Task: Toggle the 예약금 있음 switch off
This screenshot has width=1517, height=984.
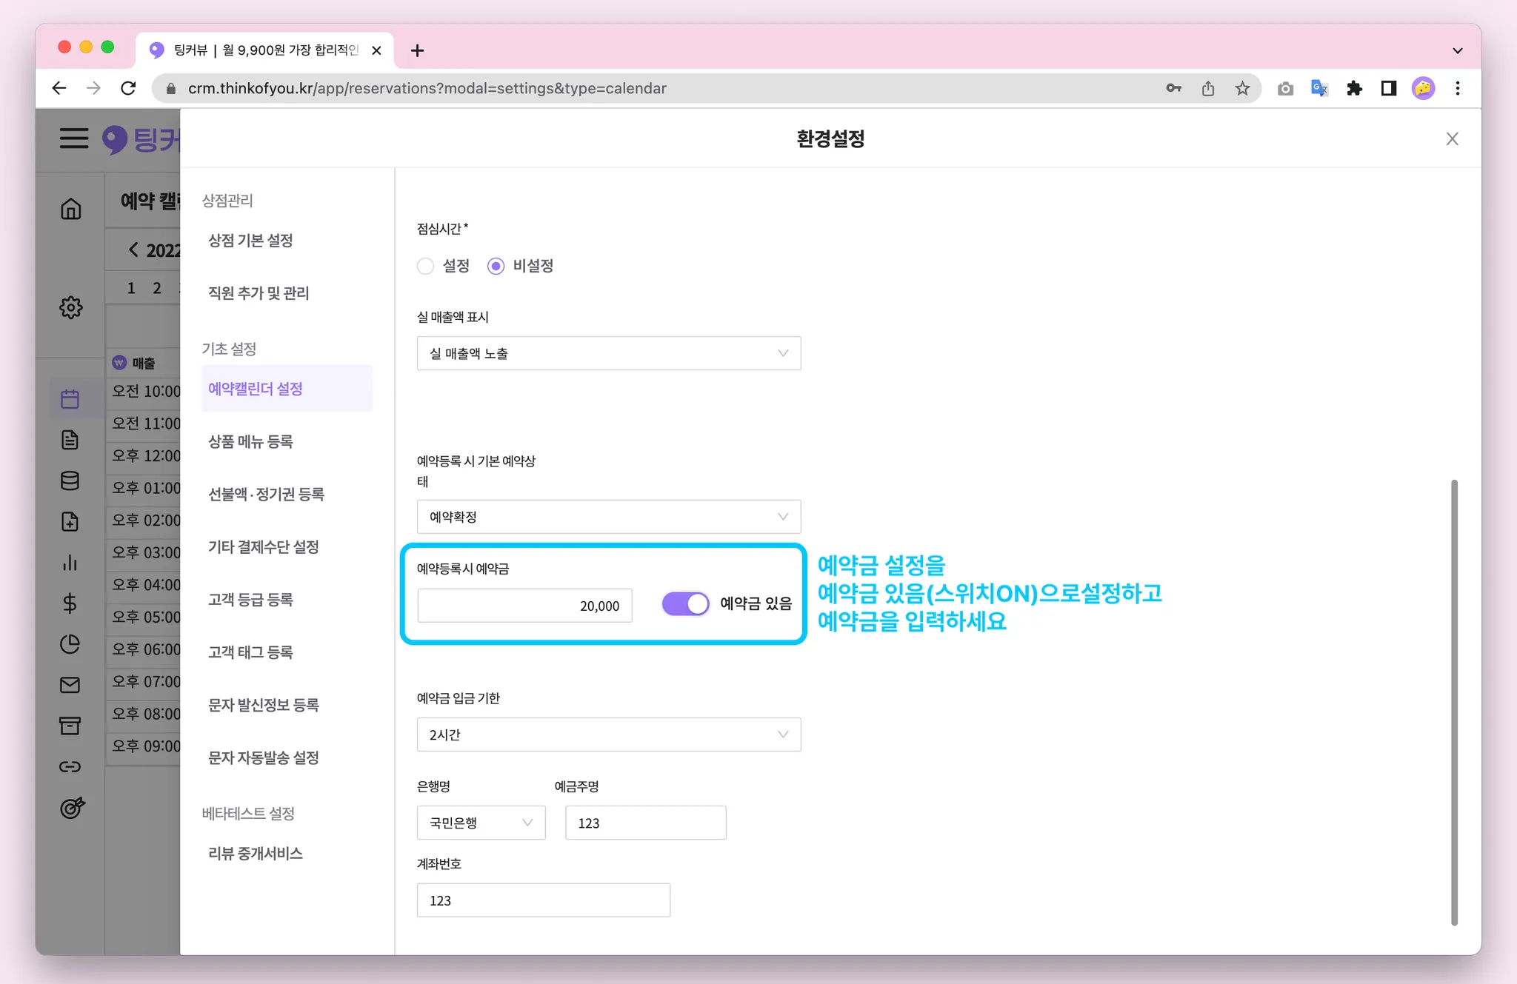Action: coord(685,603)
